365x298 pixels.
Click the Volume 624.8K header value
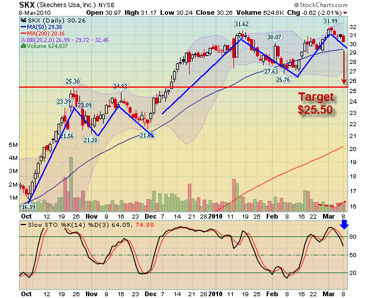[x=260, y=12]
